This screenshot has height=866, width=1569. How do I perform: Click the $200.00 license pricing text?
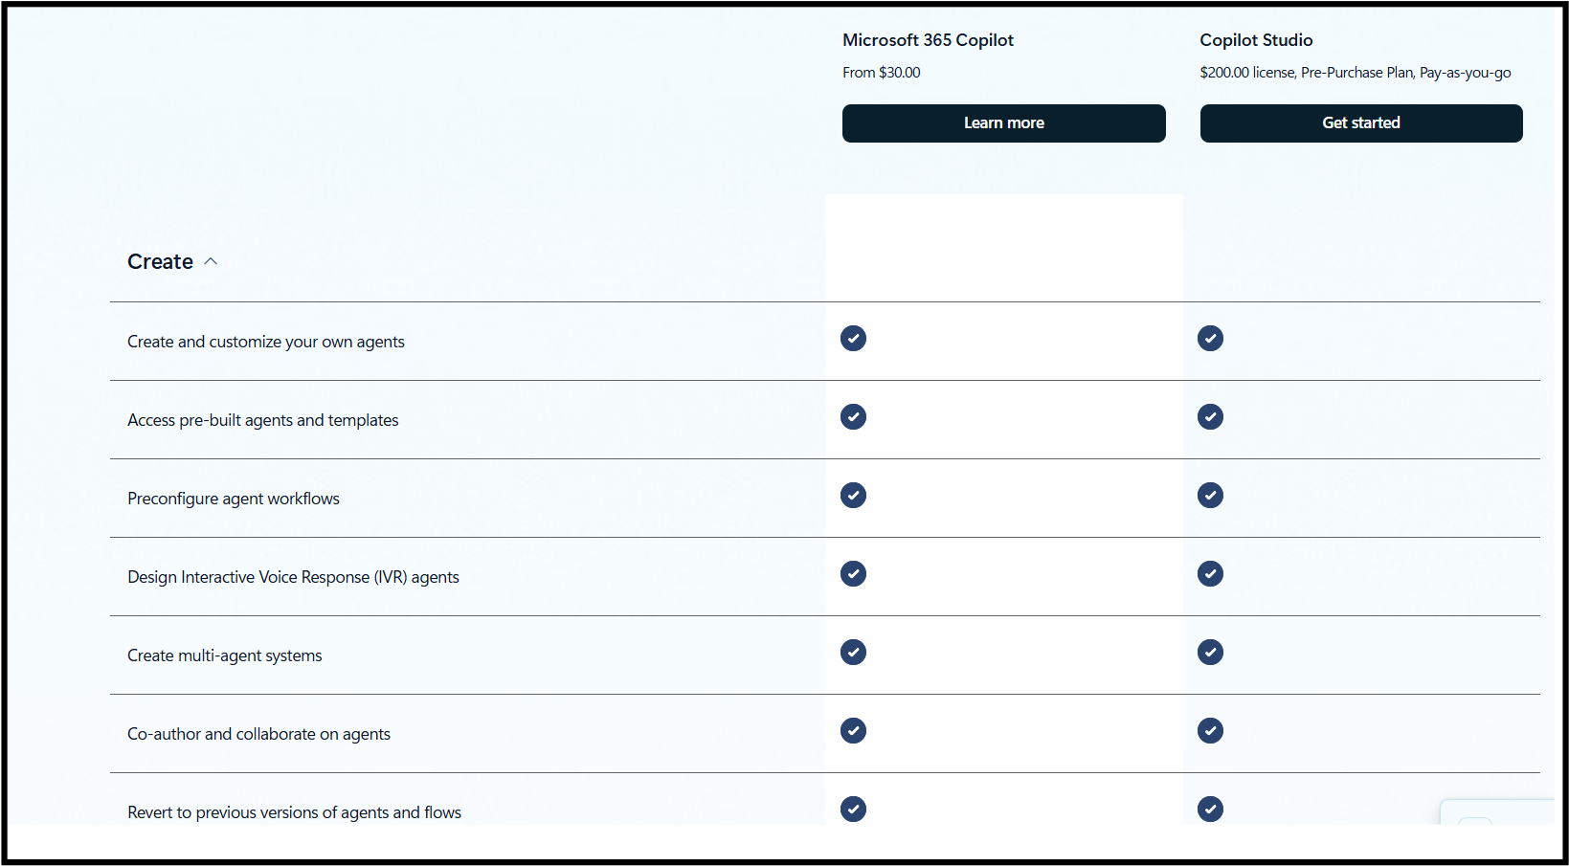point(1355,73)
